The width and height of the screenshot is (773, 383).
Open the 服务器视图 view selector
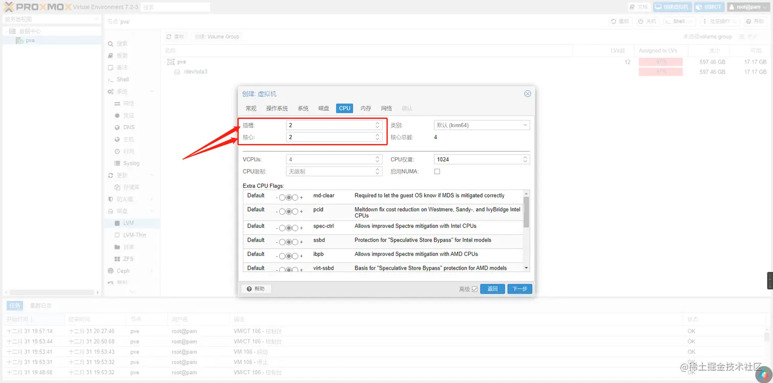[52, 19]
